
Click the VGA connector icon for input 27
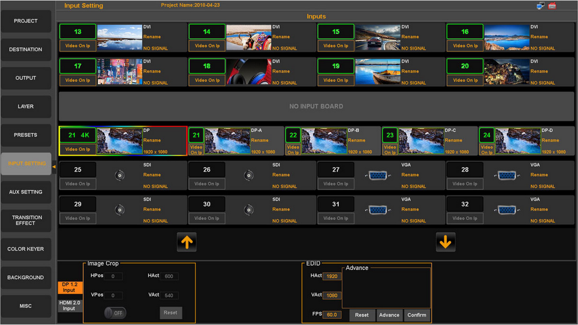point(378,175)
